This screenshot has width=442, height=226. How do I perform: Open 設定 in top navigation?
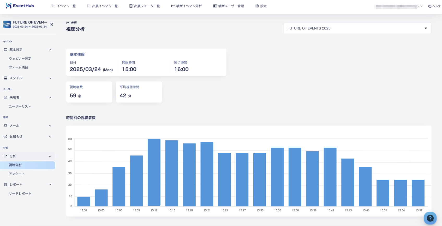click(261, 6)
